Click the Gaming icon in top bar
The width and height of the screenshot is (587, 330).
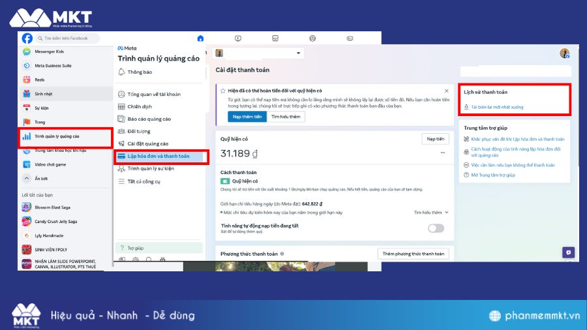tap(350, 38)
